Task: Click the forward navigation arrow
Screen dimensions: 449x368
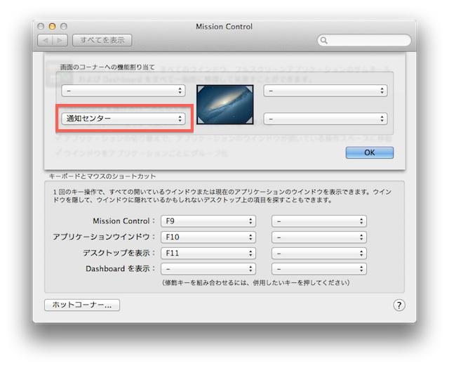Action: [60, 41]
